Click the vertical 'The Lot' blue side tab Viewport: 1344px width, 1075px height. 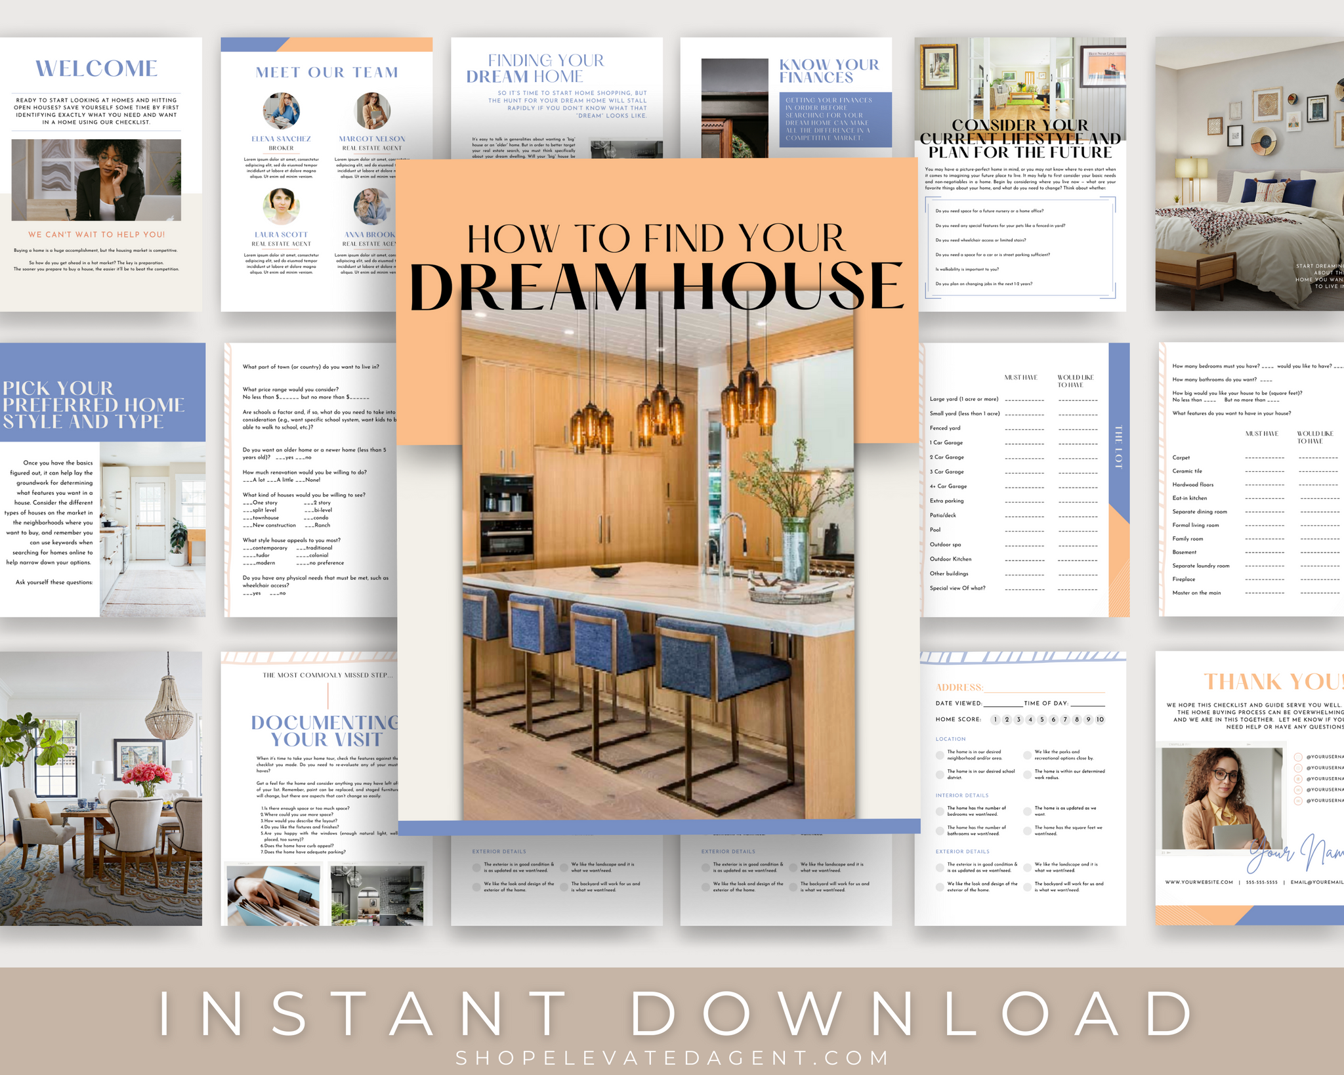point(1118,446)
